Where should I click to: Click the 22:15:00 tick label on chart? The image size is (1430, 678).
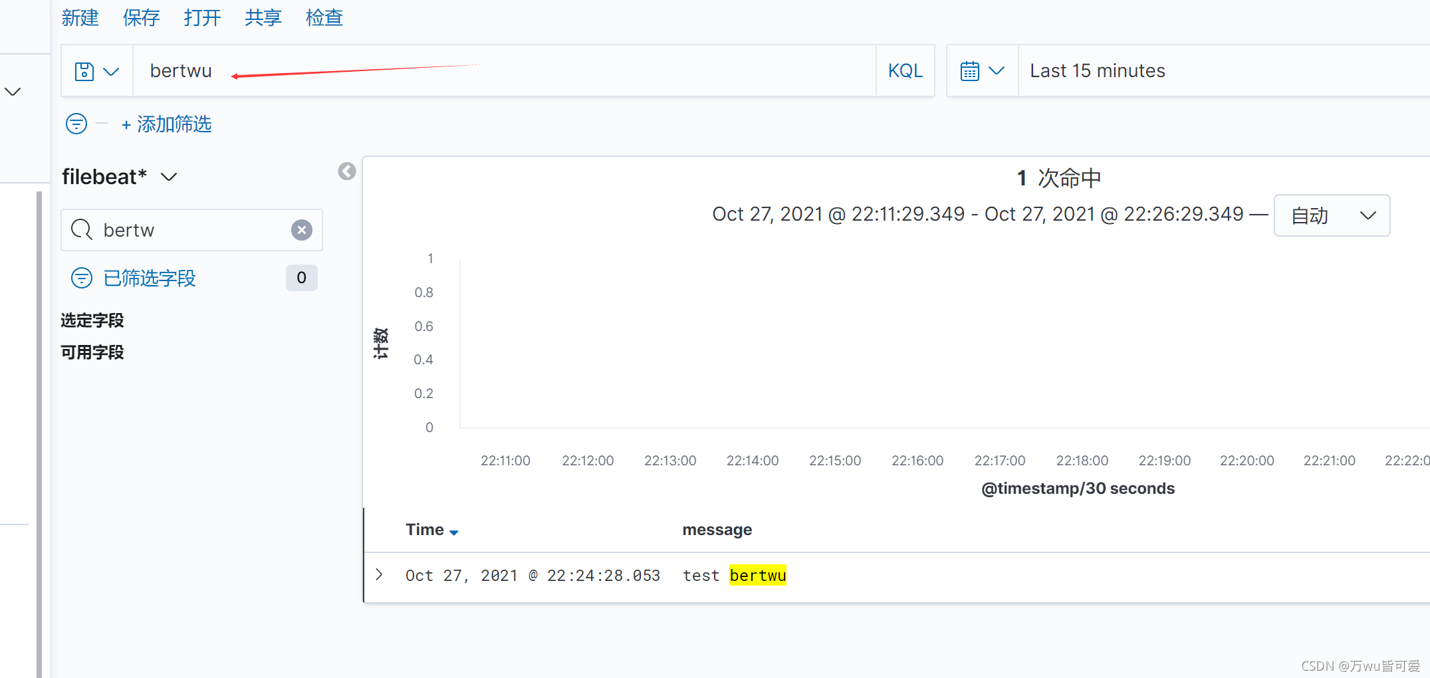coord(835,461)
